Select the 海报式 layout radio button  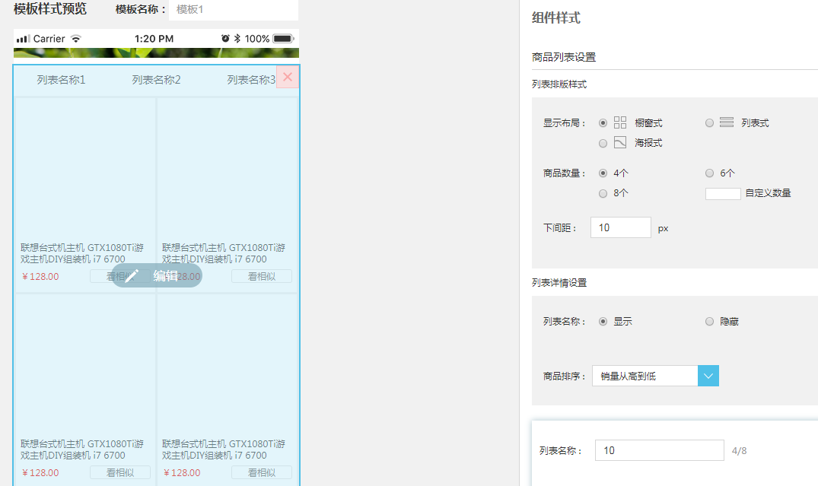point(603,143)
